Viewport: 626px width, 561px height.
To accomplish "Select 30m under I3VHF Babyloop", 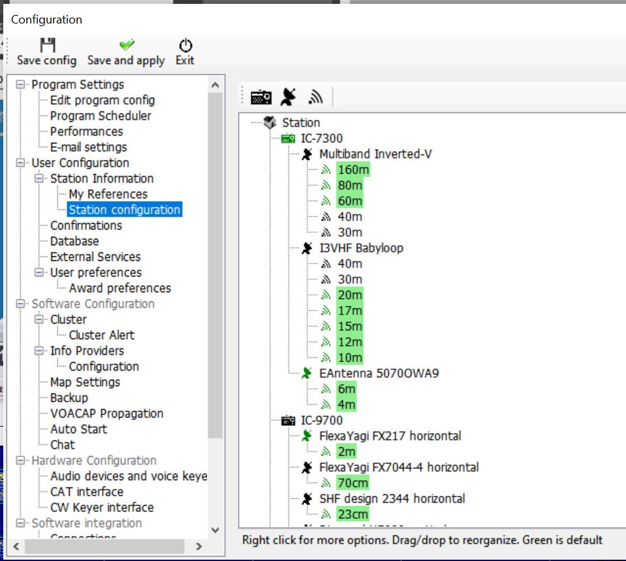I will 350,279.
